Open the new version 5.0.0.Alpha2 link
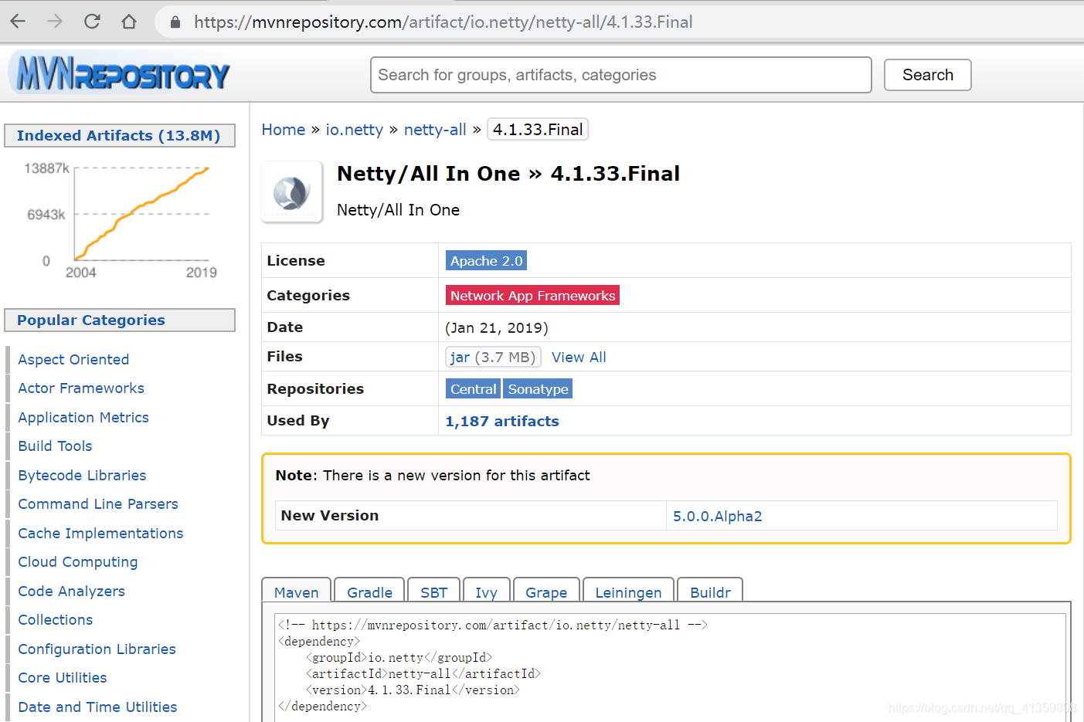The image size is (1084, 722). point(717,517)
